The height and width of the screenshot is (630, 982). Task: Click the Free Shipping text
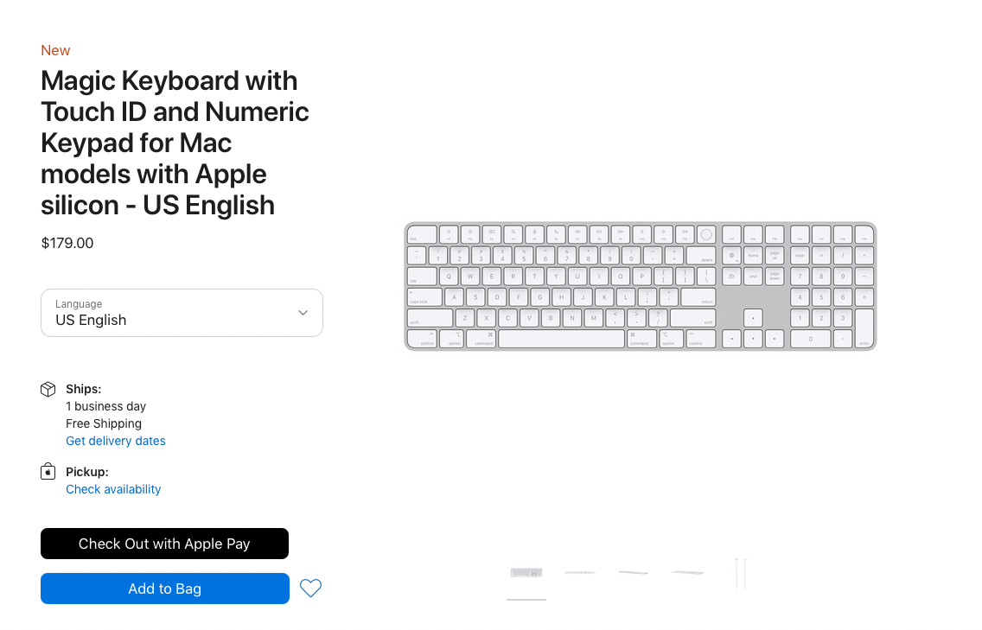point(104,423)
